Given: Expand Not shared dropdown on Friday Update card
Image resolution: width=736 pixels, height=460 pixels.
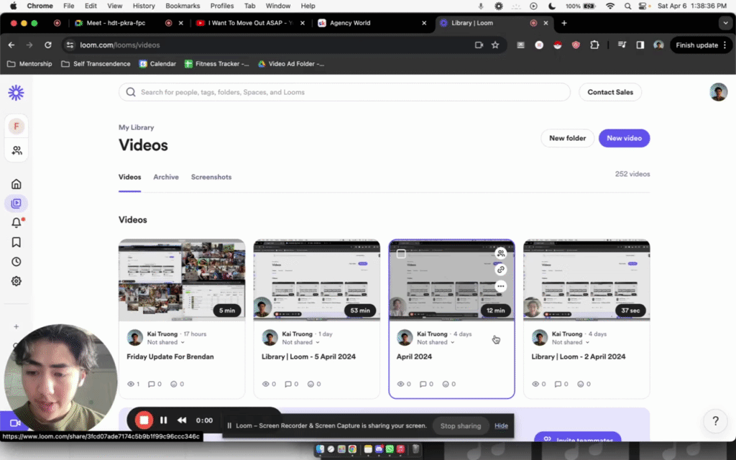Looking at the screenshot, I should click(x=166, y=342).
